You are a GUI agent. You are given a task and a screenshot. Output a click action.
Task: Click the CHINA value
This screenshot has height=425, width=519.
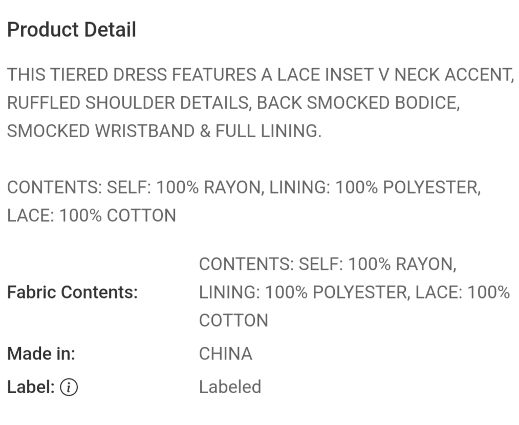tap(226, 354)
